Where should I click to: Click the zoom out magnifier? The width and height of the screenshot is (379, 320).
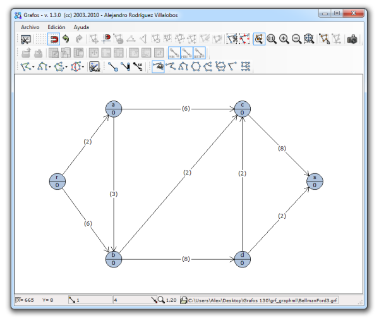pyautogui.click(x=296, y=39)
